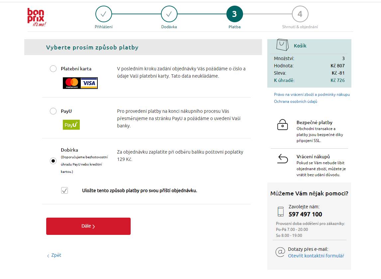Screen dimensions: 381x279
Task: Uncheck save payment method checkbox
Action: pos(64,190)
